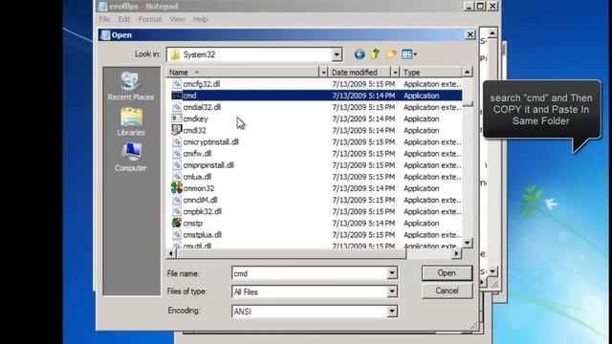This screenshot has height=344, width=612.
Task: Click horizontal scroll right arrow in file list
Action: click(456, 253)
